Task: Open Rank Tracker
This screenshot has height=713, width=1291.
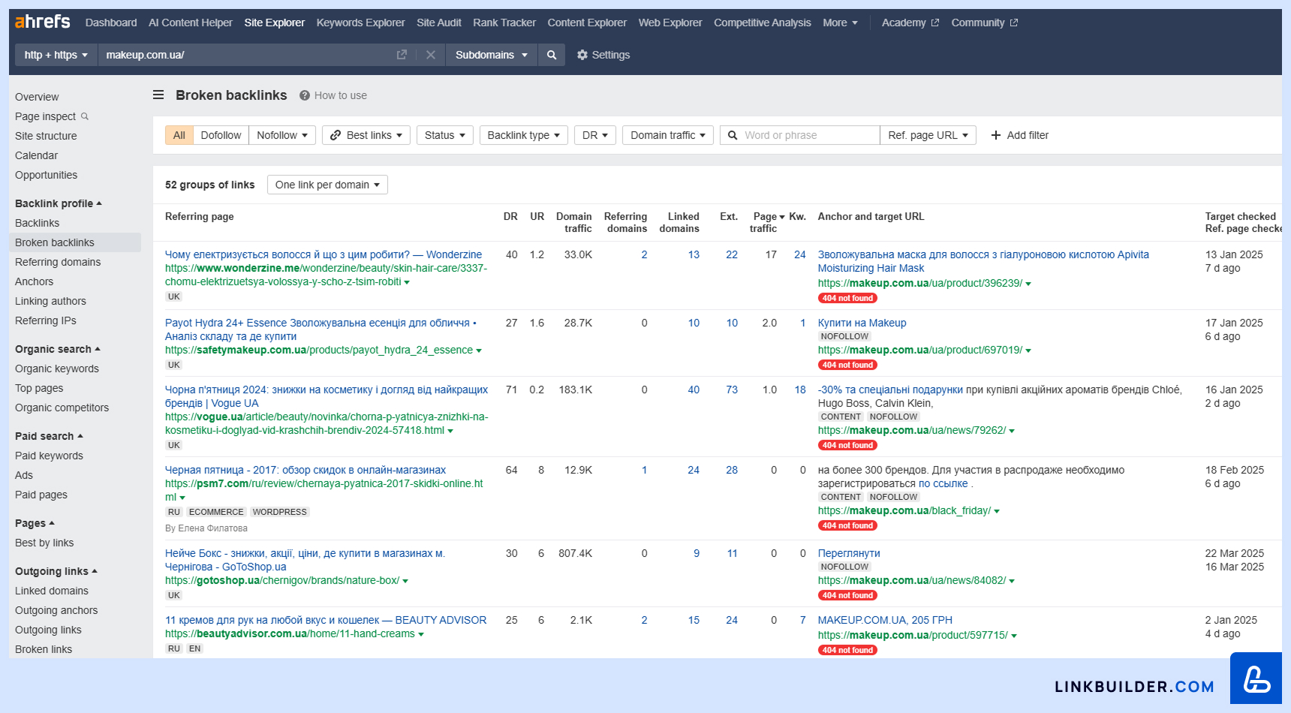Action: click(504, 23)
